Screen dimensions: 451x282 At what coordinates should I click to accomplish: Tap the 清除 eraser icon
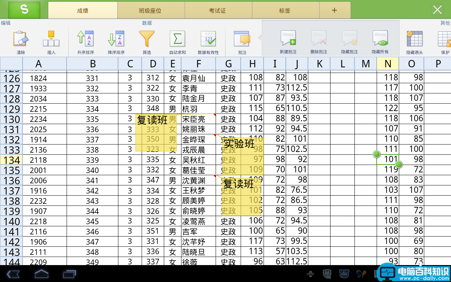tap(20, 39)
